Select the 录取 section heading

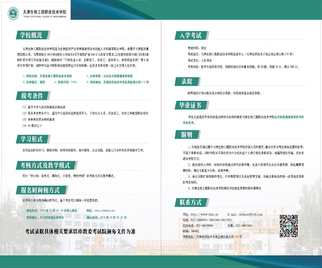click(187, 81)
